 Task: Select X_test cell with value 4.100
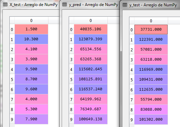click(x=31, y=49)
